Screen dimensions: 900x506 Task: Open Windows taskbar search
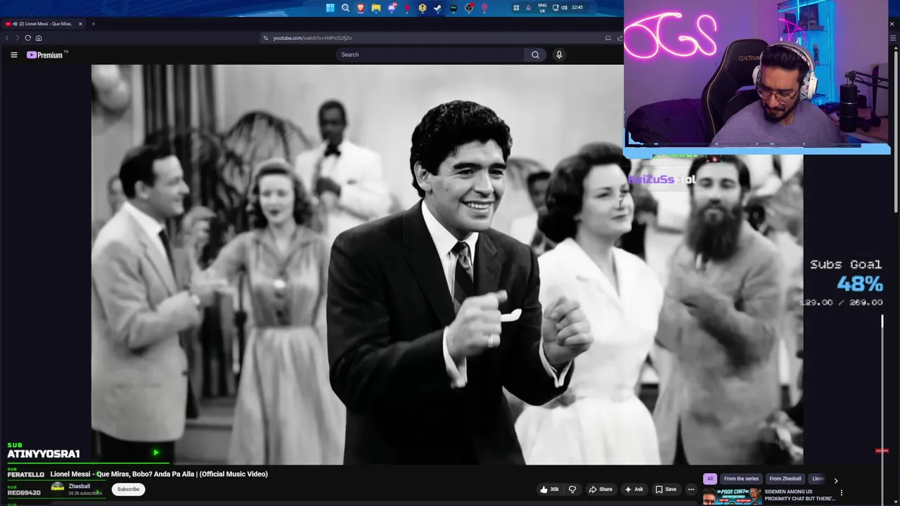[x=345, y=8]
